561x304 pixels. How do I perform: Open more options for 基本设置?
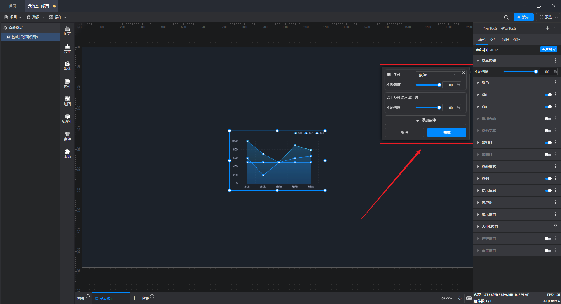[x=555, y=61]
